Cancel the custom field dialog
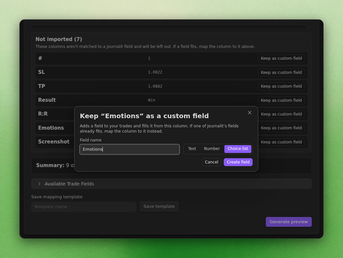This screenshot has height=258, width=343. coord(212,162)
